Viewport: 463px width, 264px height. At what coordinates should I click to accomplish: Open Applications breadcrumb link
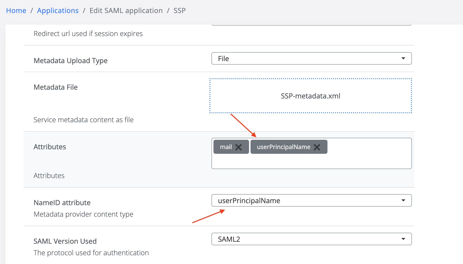tap(58, 11)
